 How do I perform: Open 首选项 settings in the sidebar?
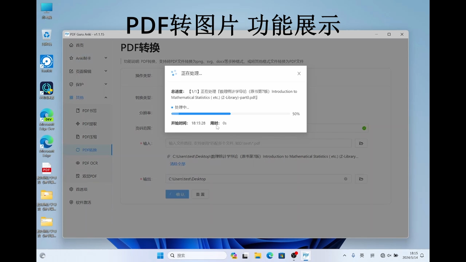click(87, 189)
